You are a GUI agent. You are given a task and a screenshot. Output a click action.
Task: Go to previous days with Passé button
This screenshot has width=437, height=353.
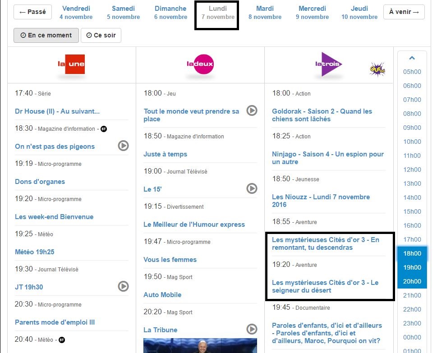(32, 12)
